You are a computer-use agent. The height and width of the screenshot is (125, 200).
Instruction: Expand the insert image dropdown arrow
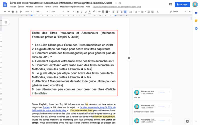109,12
